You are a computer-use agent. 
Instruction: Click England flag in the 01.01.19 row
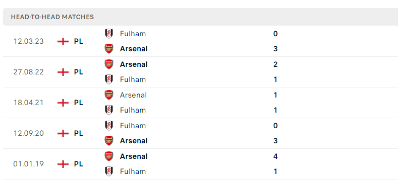[63, 164]
